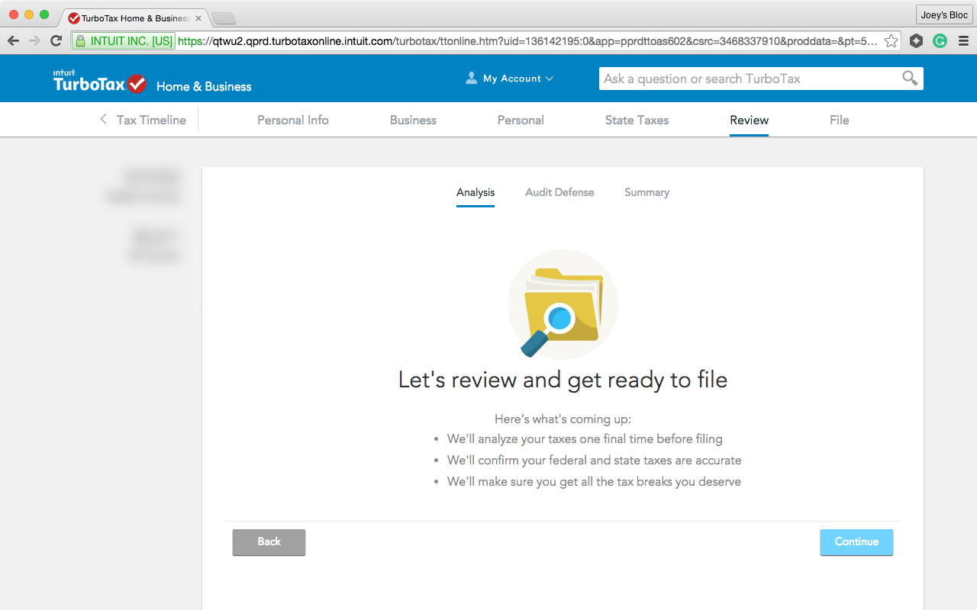The height and width of the screenshot is (610, 977).
Task: Go back to Tax Timeline
Action: [143, 120]
